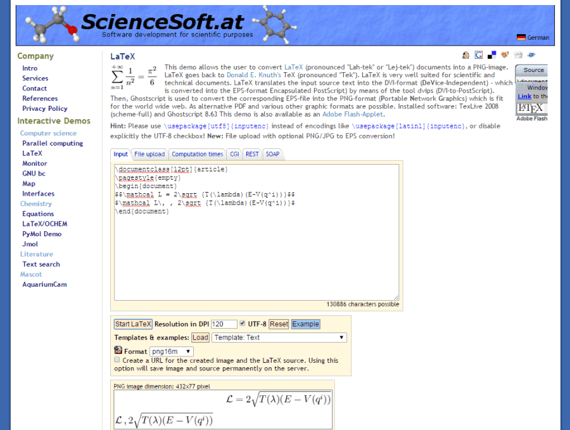This screenshot has height=430, width=570.
Task: Open the Interfaces demo link
Action: (38, 194)
